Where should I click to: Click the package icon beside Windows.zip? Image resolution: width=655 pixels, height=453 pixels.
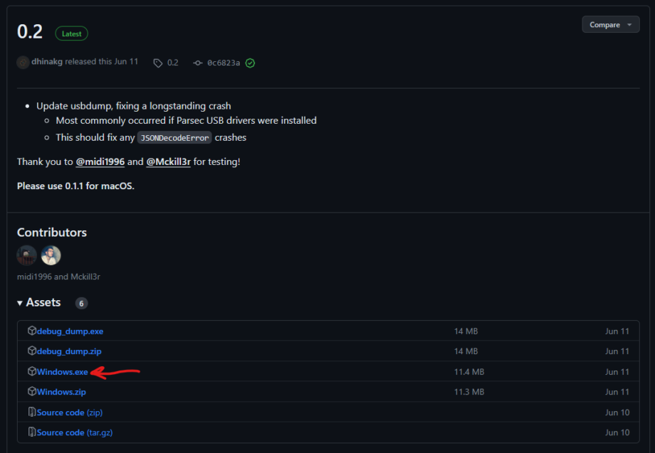(x=32, y=392)
